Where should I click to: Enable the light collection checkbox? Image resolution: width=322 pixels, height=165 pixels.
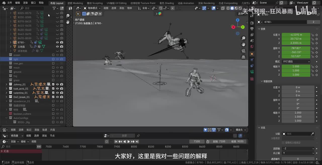point(53,59)
